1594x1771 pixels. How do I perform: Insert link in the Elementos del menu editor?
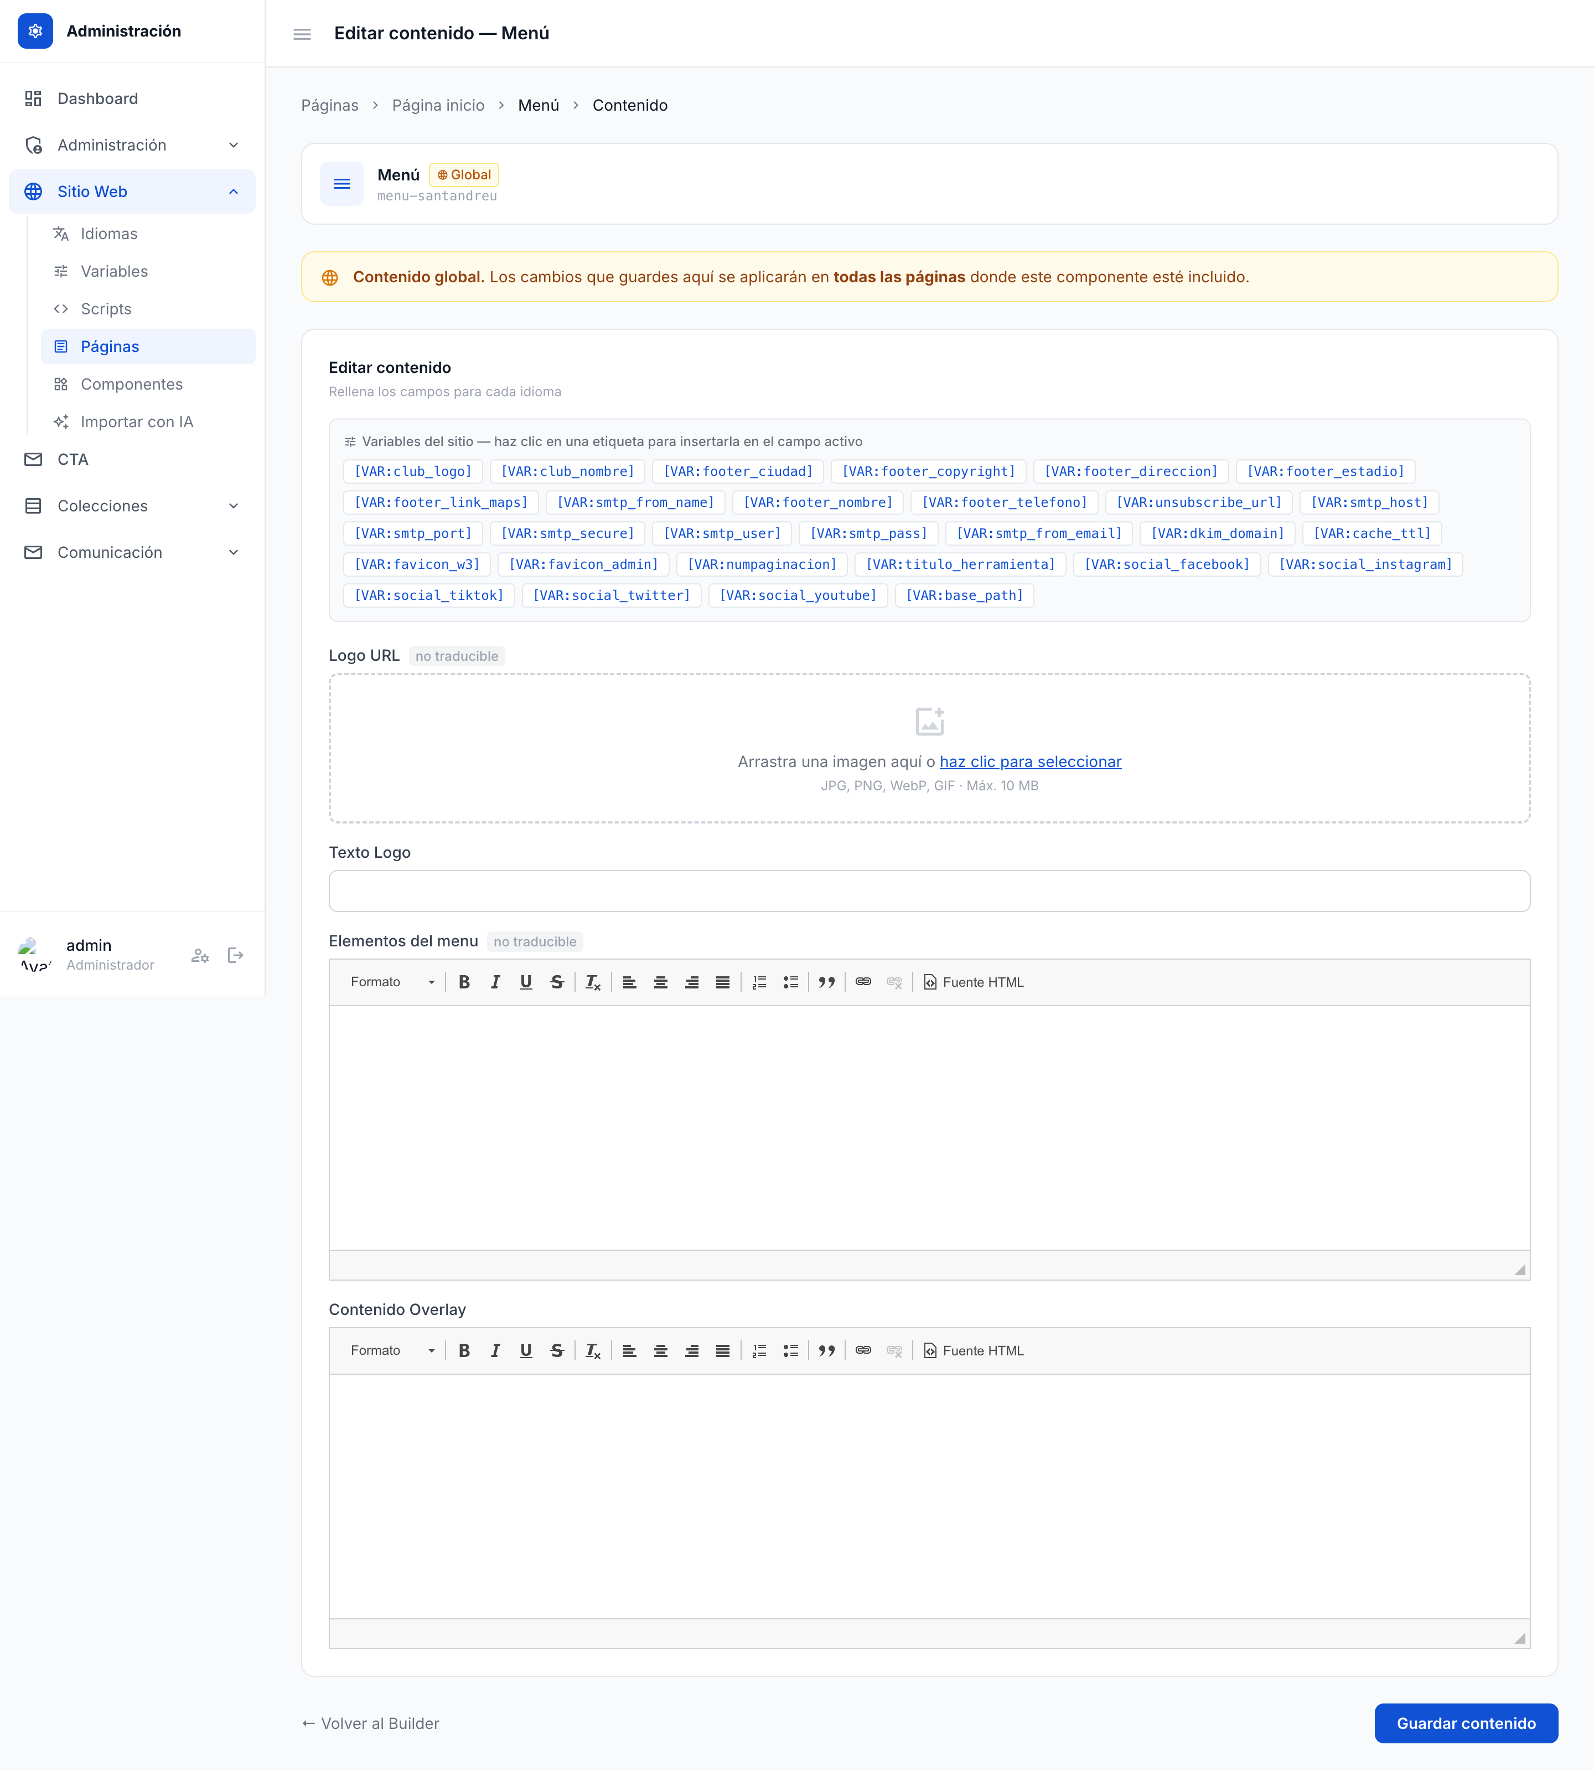tap(863, 982)
